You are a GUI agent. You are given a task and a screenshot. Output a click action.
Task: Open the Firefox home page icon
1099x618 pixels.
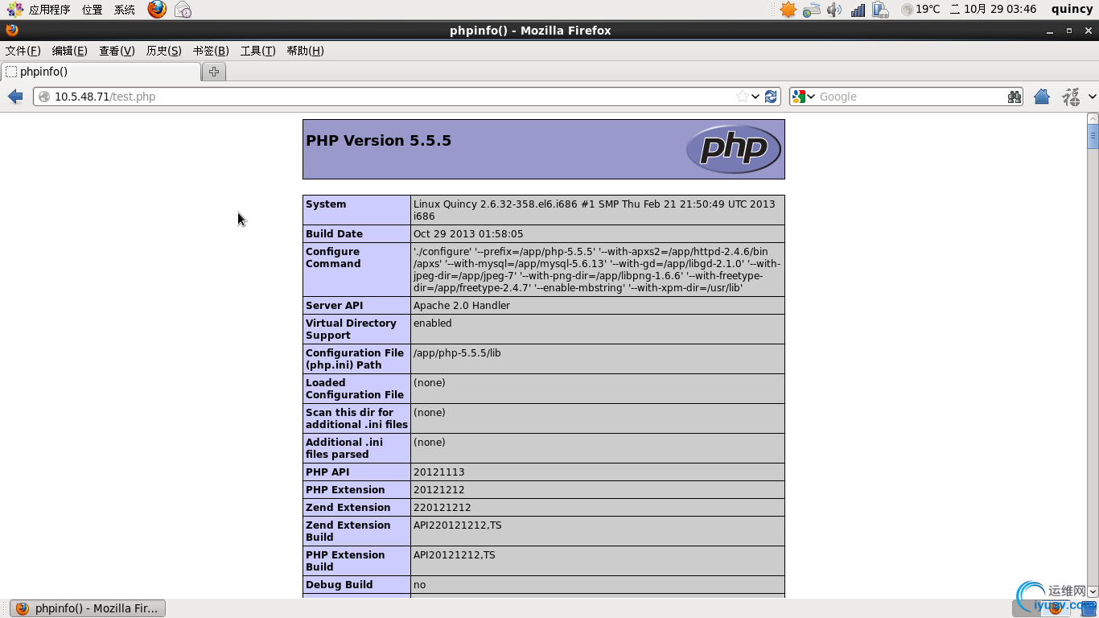point(1042,97)
